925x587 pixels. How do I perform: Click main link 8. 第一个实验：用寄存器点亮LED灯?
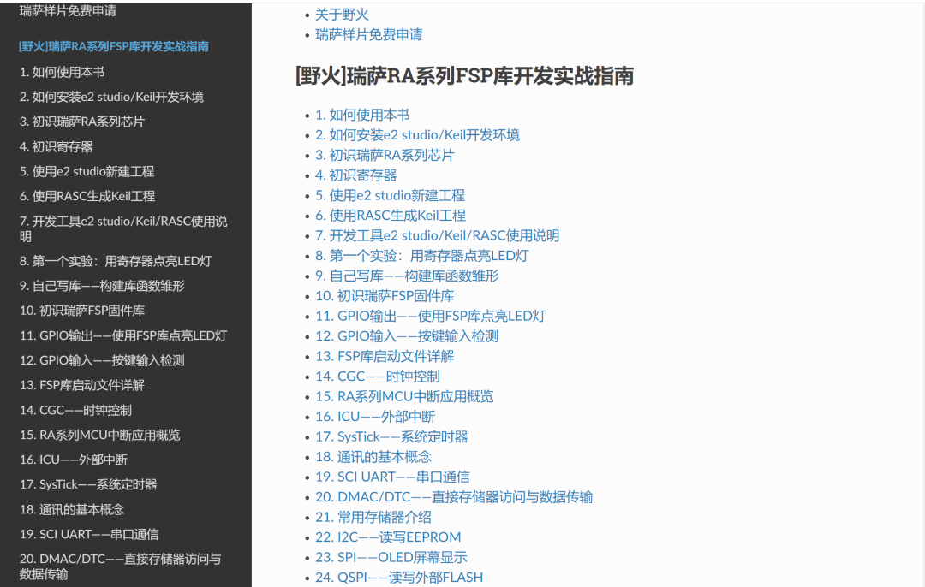click(x=421, y=255)
